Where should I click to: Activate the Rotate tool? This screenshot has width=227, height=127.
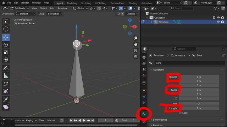coord(6,45)
